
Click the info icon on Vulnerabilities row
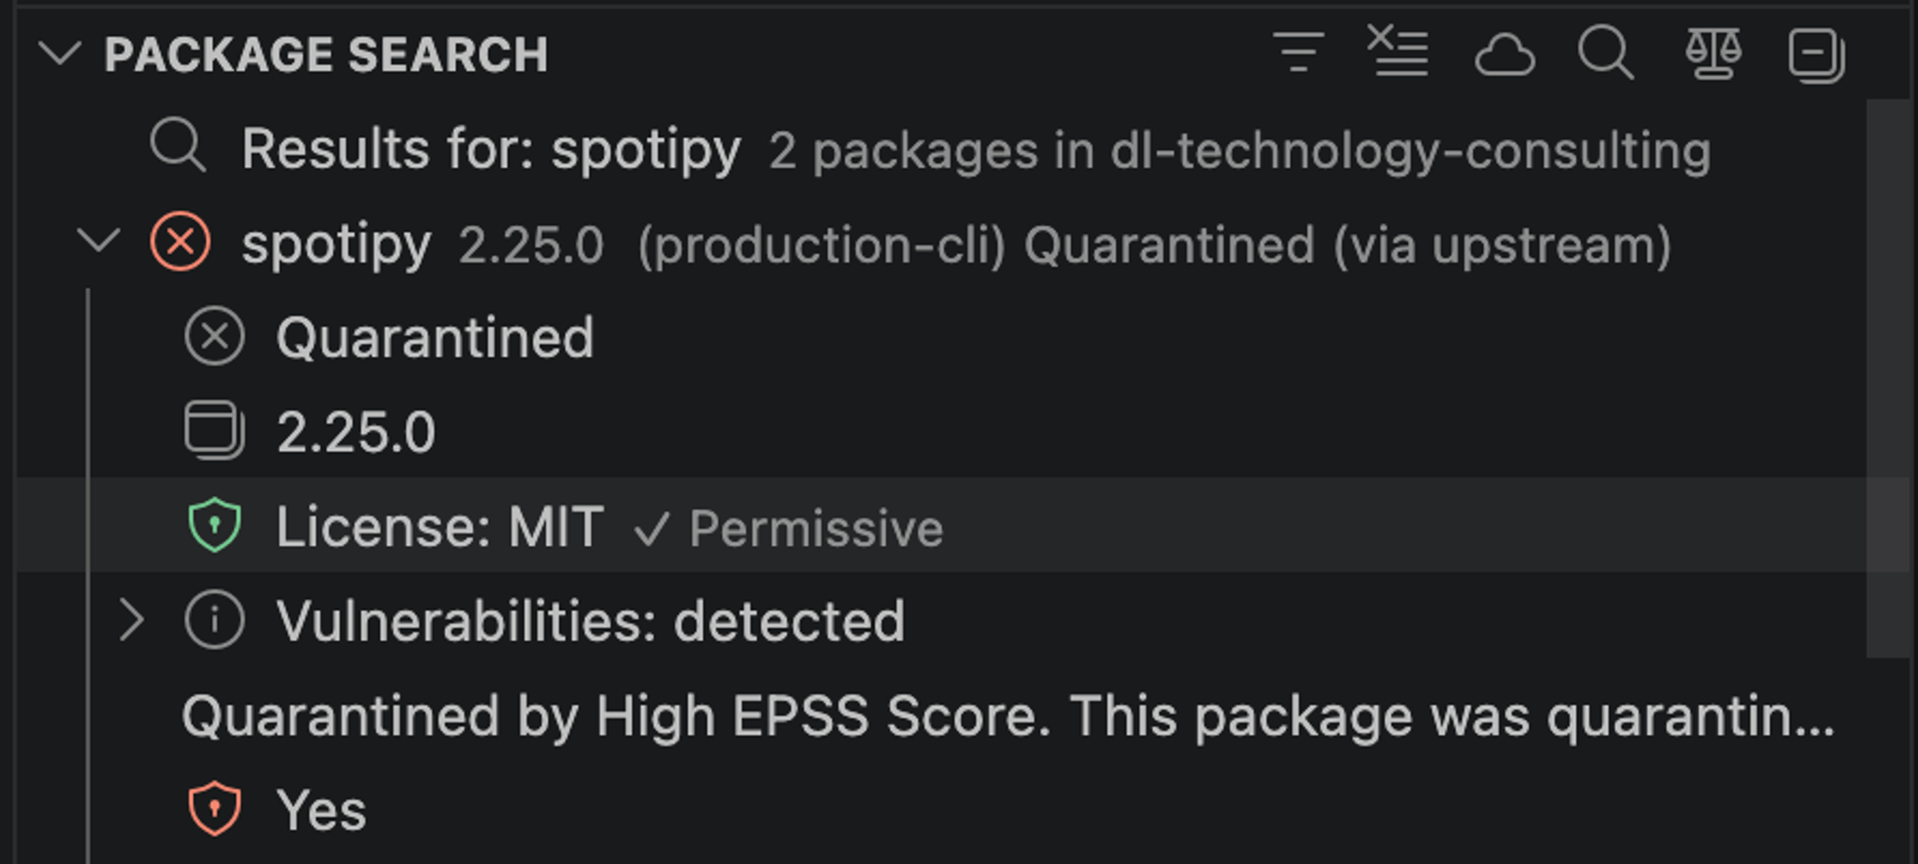(x=214, y=620)
